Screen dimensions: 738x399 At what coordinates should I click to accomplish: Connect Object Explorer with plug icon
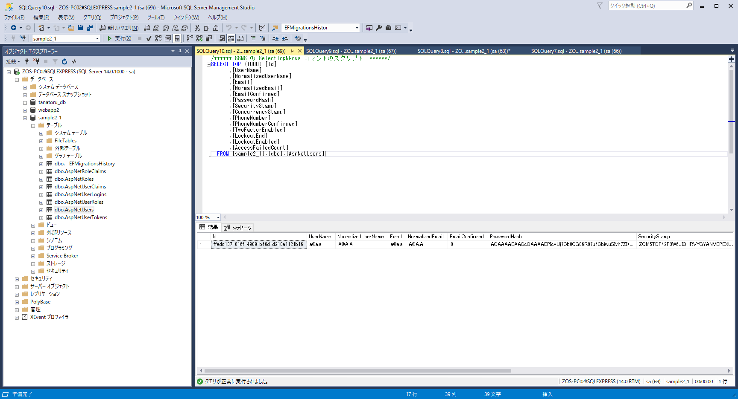(x=27, y=61)
